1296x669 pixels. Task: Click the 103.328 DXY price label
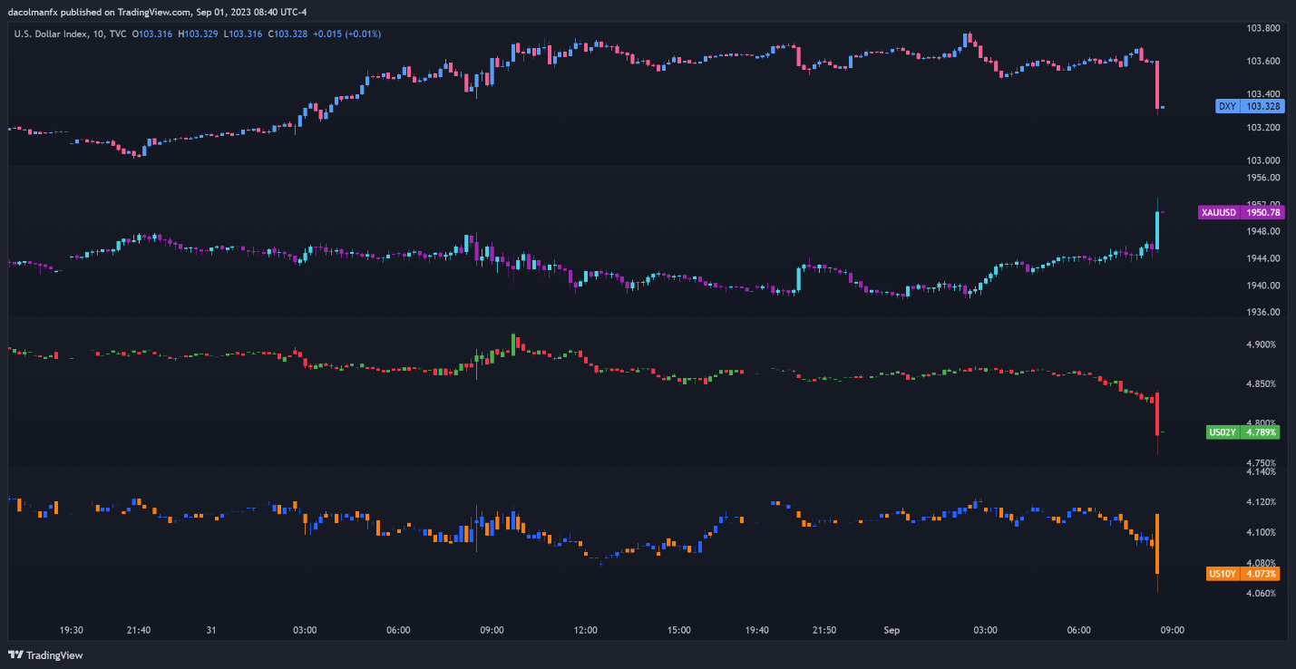click(1263, 106)
